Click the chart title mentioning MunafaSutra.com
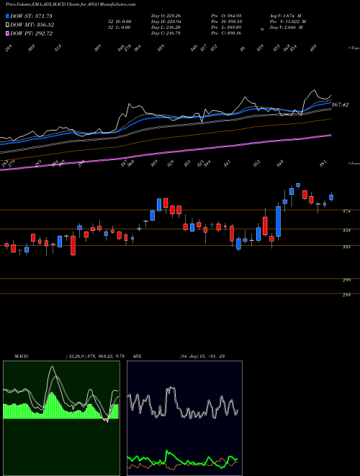Viewport: 360px width, 476px height. click(x=71, y=4)
